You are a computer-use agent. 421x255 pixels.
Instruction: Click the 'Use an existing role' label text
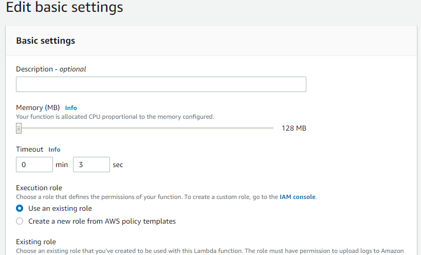60,209
